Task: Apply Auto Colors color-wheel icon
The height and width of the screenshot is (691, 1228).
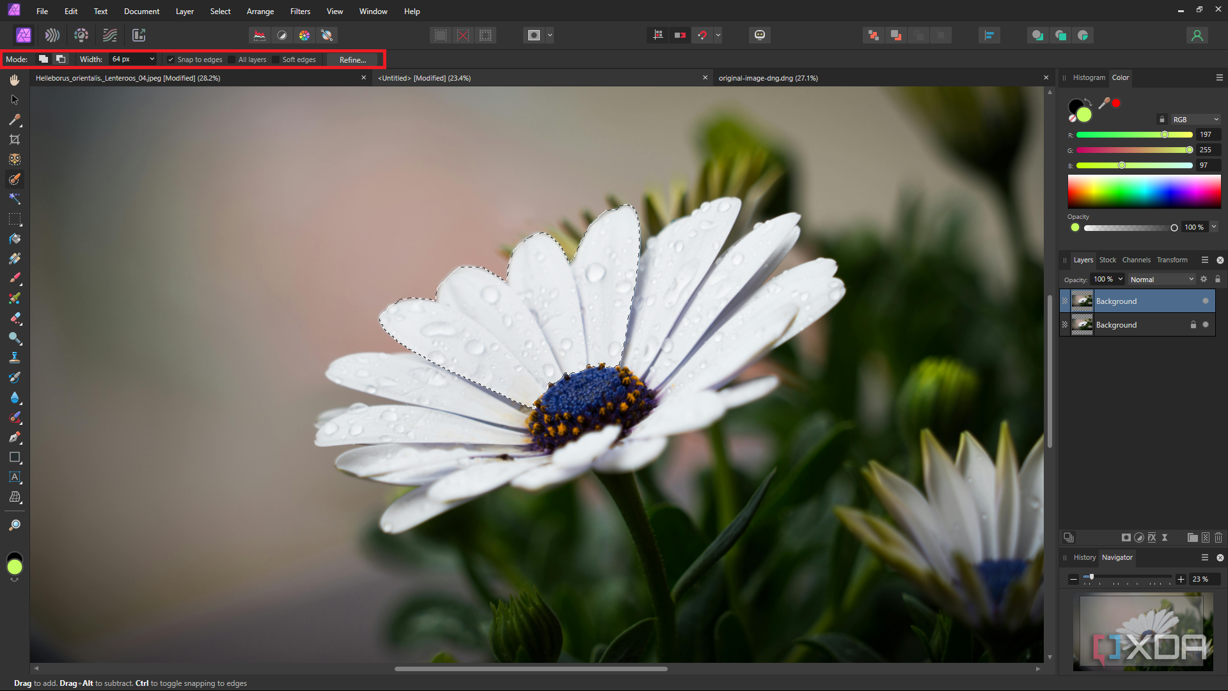Action: (x=304, y=35)
